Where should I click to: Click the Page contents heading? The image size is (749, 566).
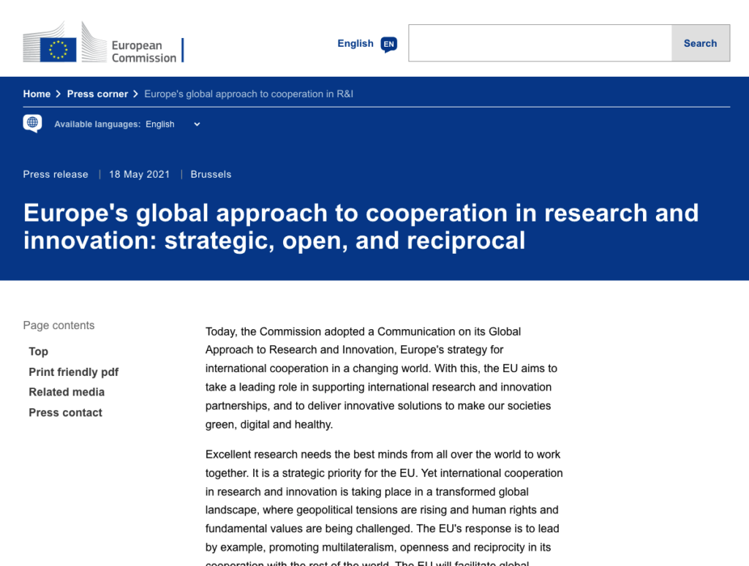pyautogui.click(x=59, y=325)
